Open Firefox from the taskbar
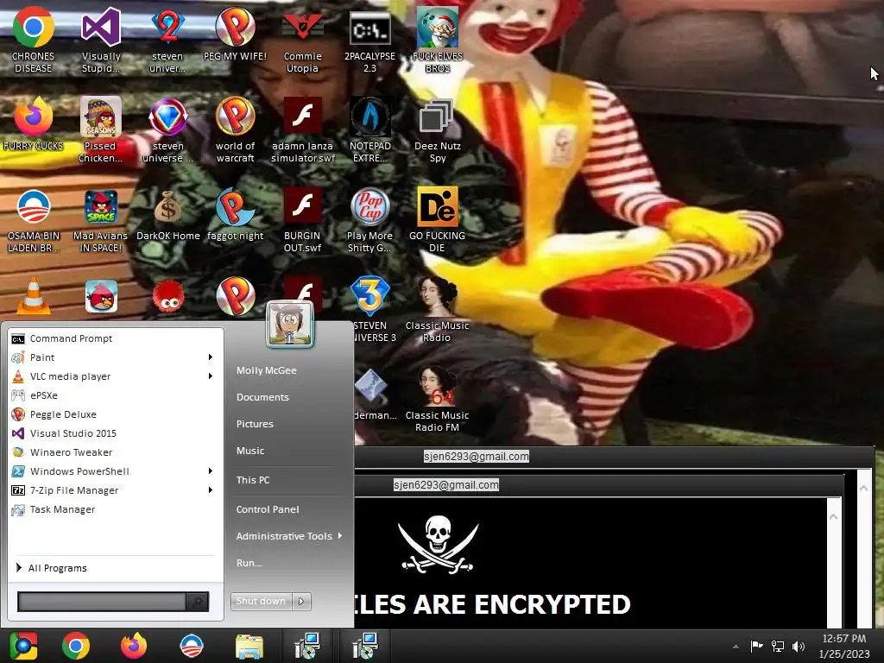 [x=134, y=646]
